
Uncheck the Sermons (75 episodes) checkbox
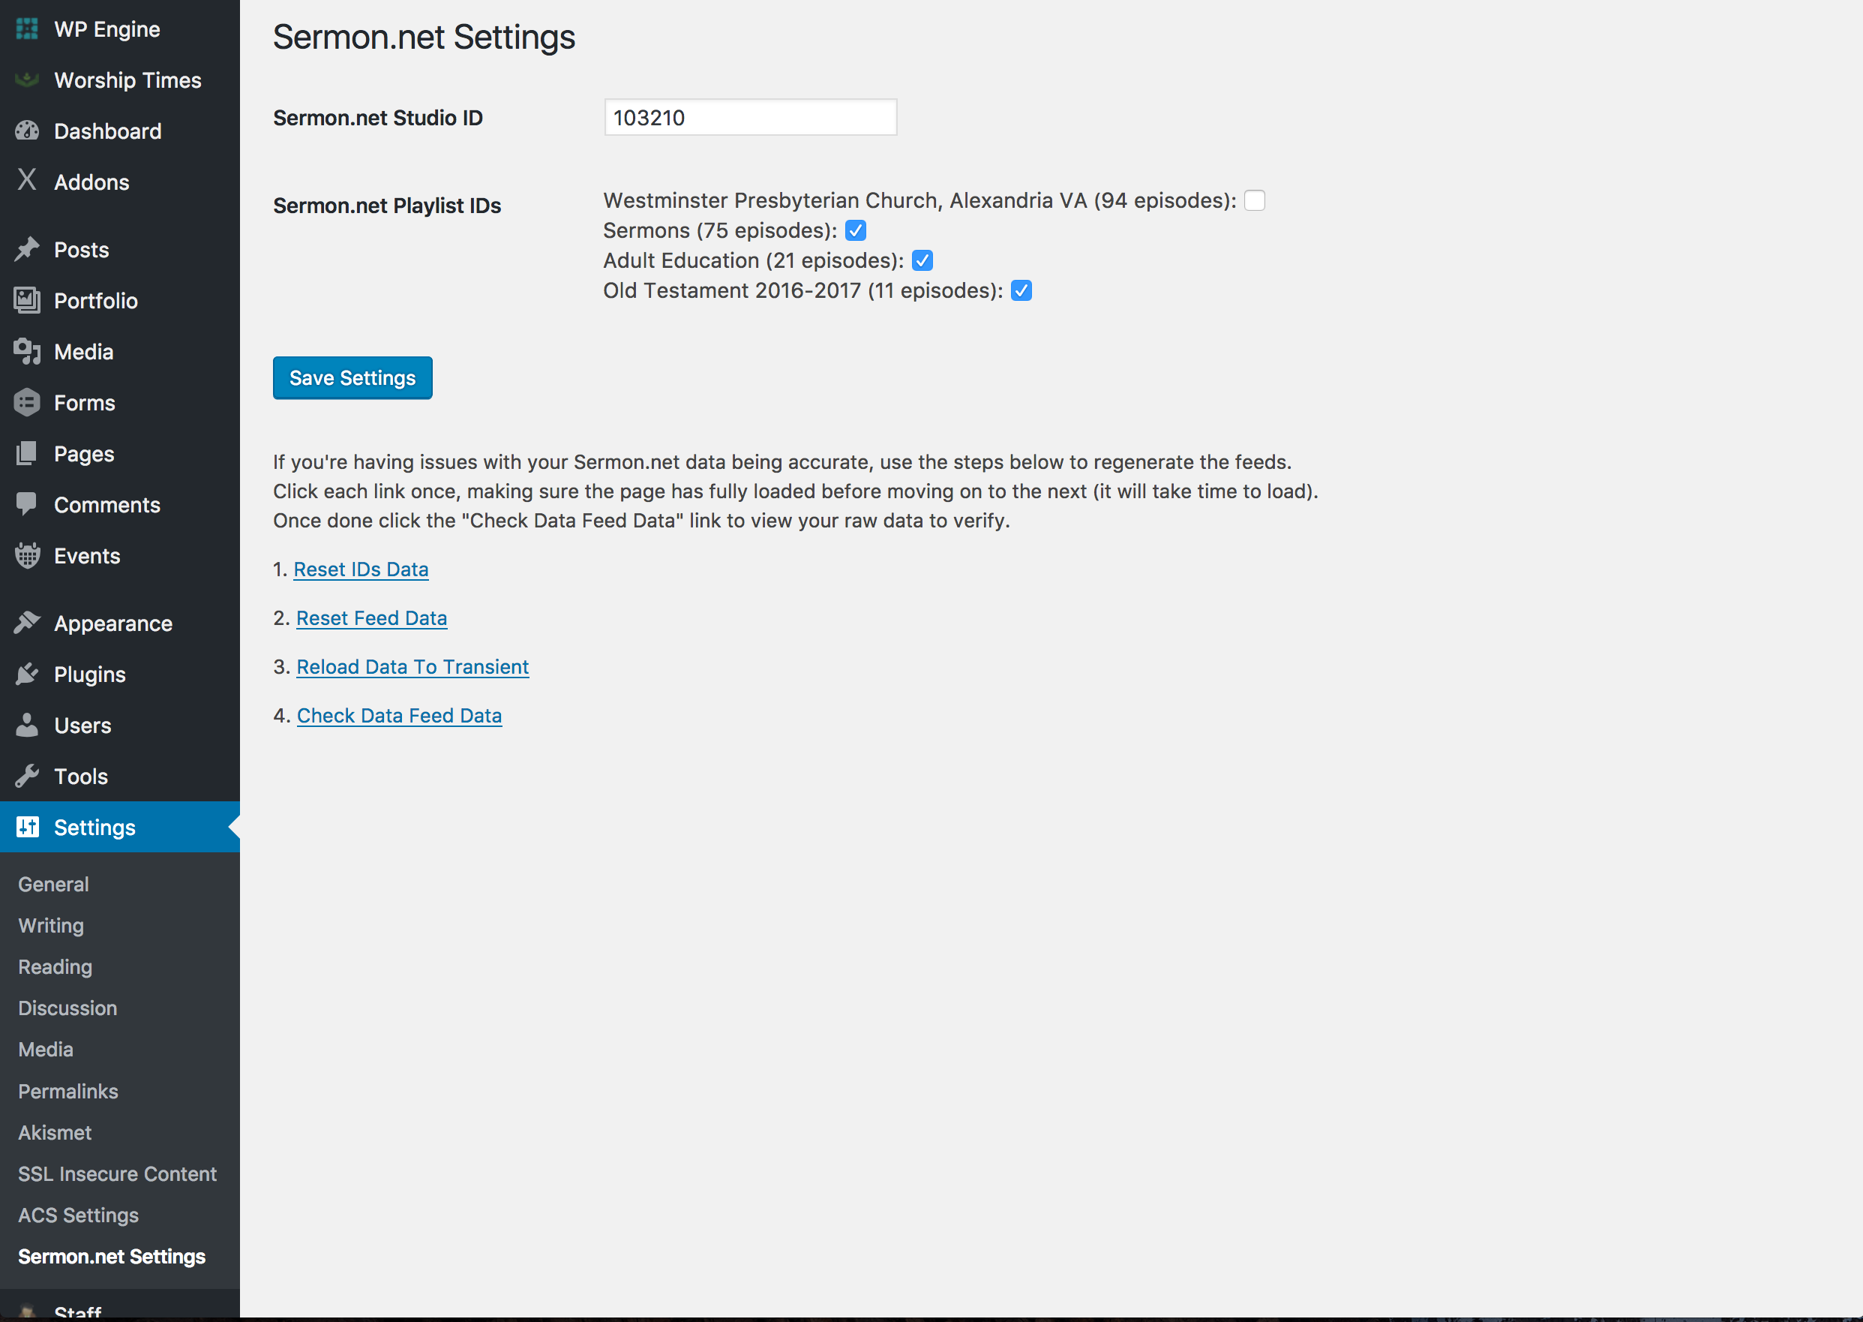click(x=856, y=230)
